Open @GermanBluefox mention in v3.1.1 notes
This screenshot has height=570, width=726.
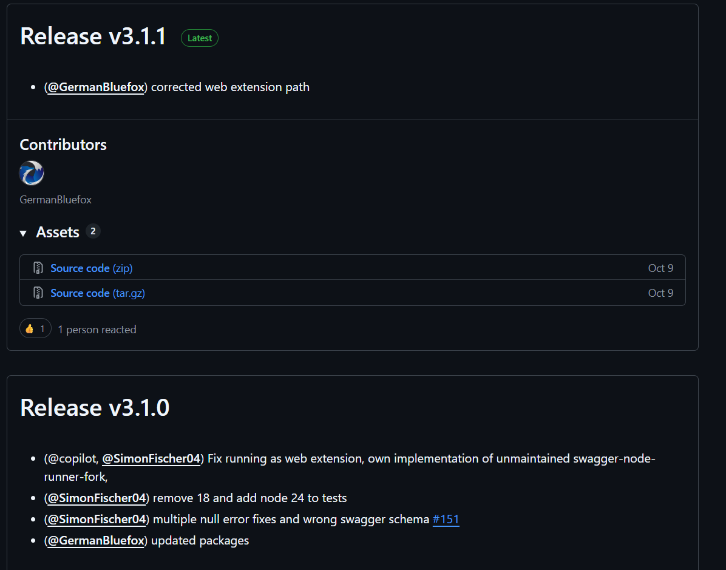(96, 87)
